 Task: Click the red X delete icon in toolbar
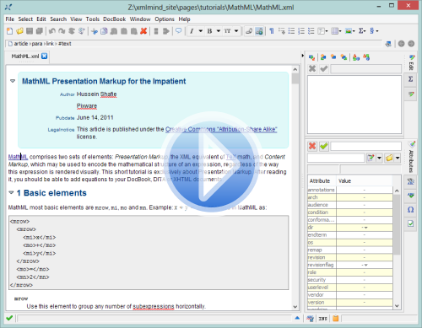click(x=143, y=31)
